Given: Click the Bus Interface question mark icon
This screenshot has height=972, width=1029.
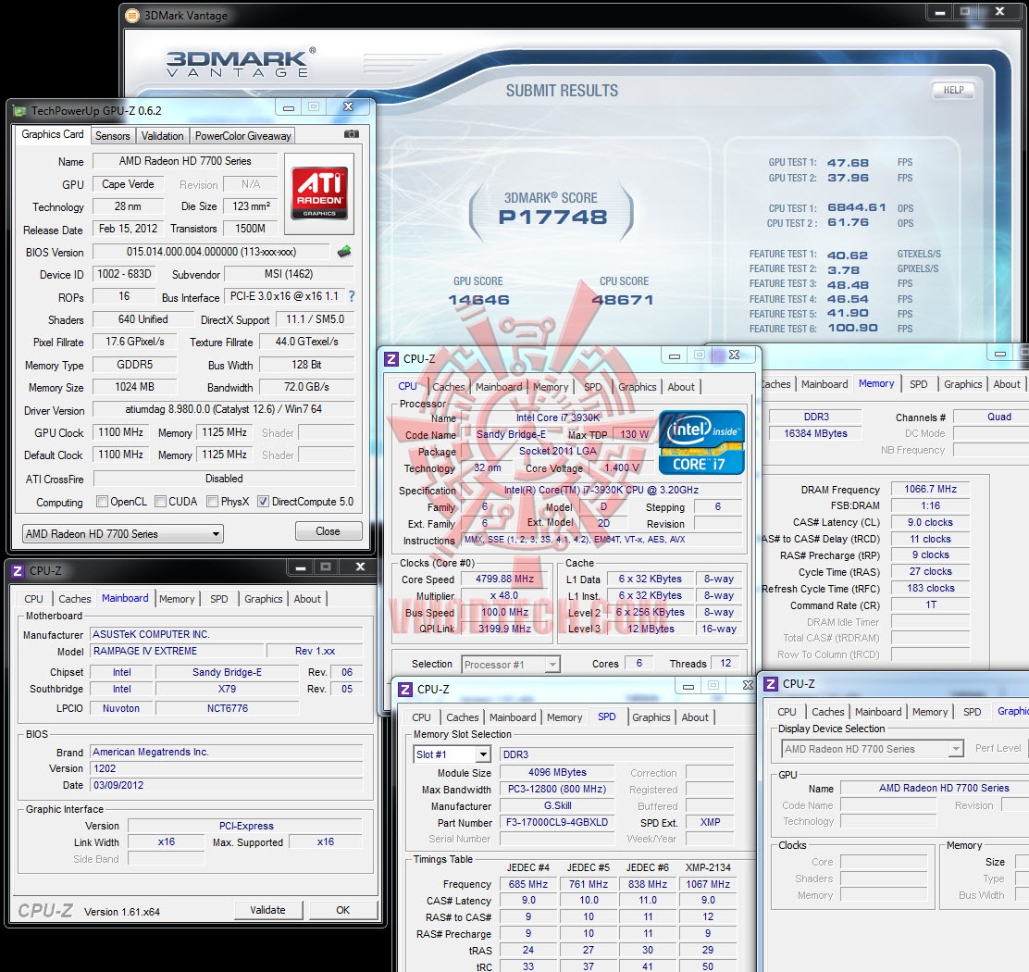Looking at the screenshot, I should pyautogui.click(x=352, y=296).
